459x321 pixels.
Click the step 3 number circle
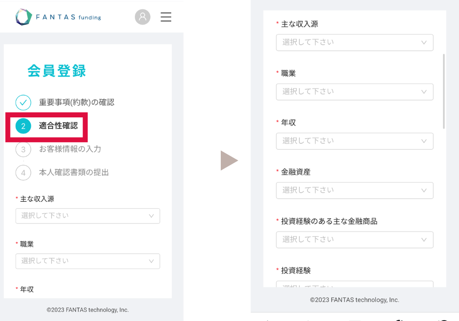(23, 149)
